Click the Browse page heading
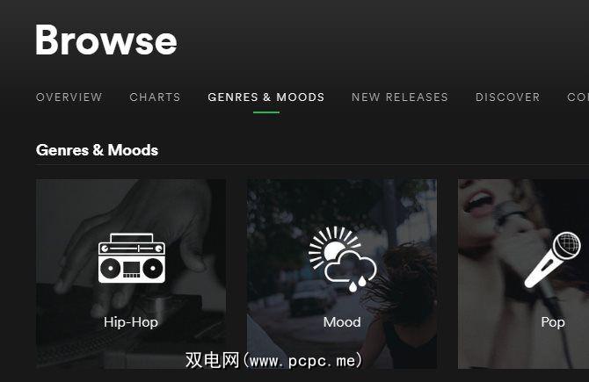Viewport: 589px width, 382px height. pyautogui.click(x=106, y=40)
